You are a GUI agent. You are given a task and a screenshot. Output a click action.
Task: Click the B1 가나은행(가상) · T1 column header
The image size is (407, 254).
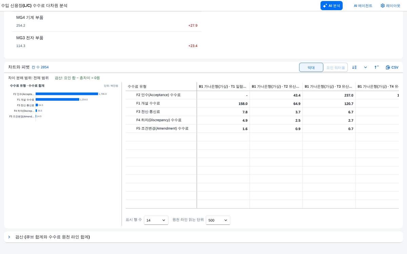pyautogui.click(x=223, y=87)
